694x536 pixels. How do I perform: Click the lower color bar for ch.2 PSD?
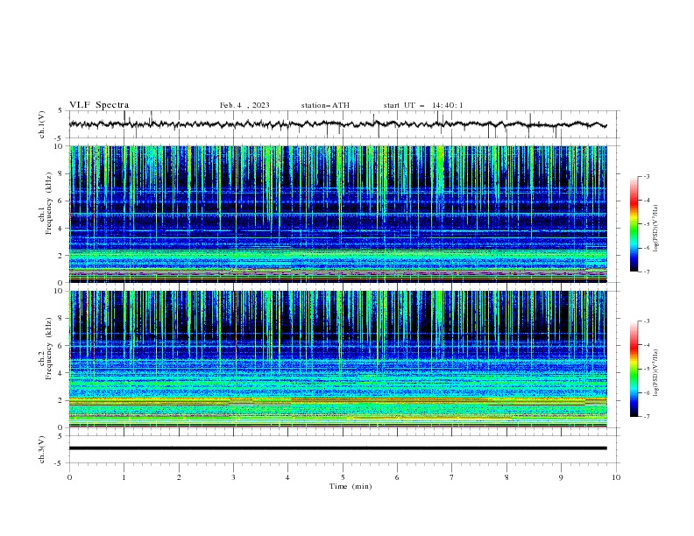tap(634, 369)
